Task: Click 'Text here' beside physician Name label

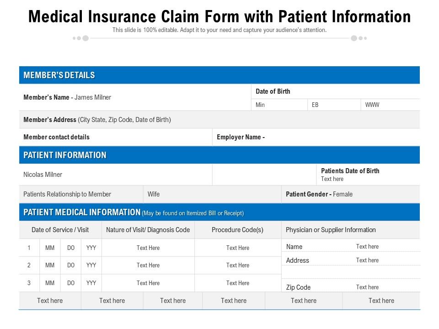Action: (367, 247)
